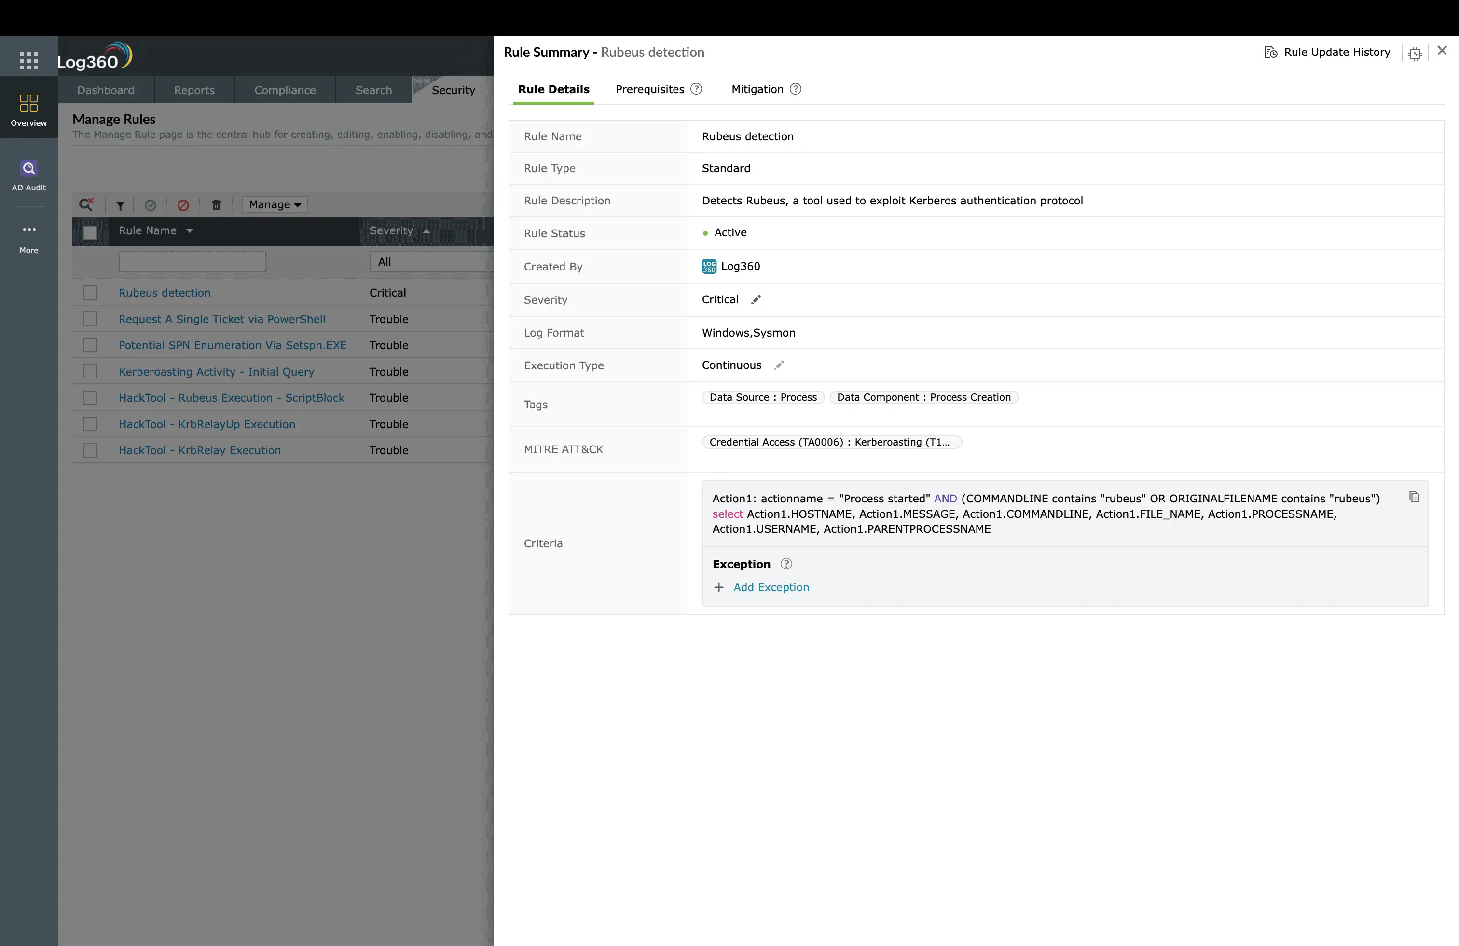Click the Credential Access MITRE ATT&CK tag
The width and height of the screenshot is (1459, 946).
tap(832, 442)
